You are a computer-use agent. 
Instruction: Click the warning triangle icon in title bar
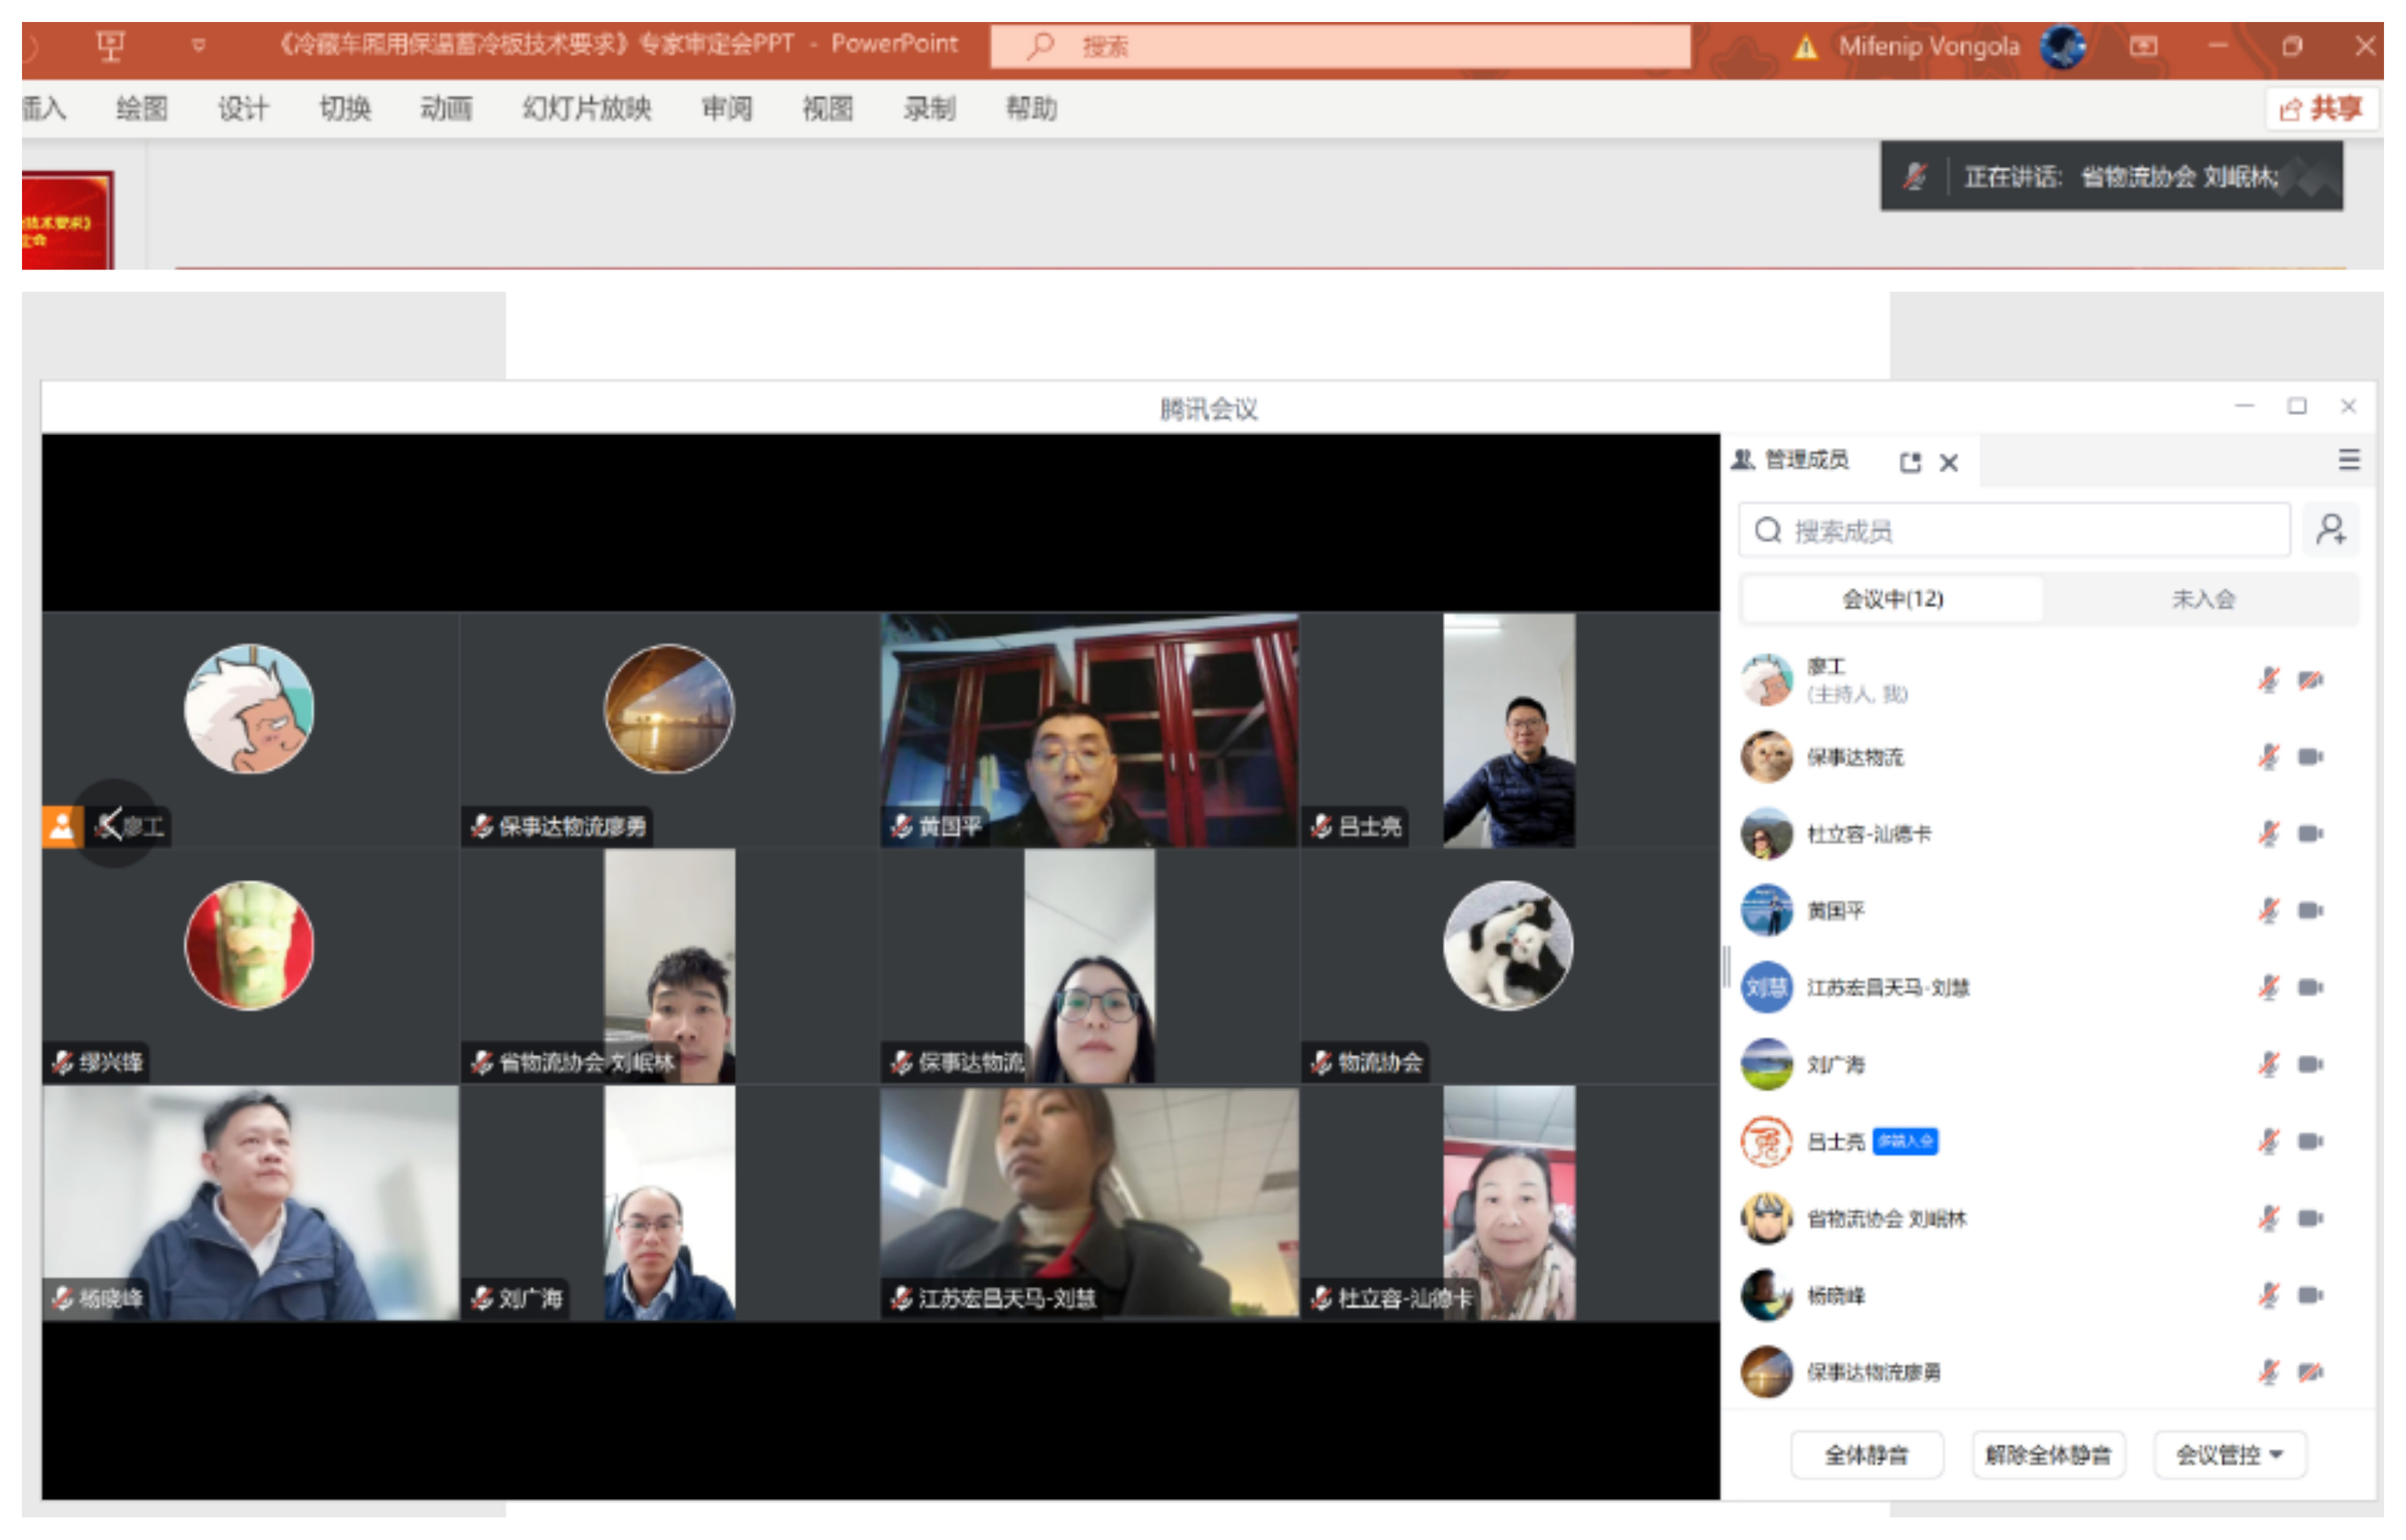click(1806, 47)
